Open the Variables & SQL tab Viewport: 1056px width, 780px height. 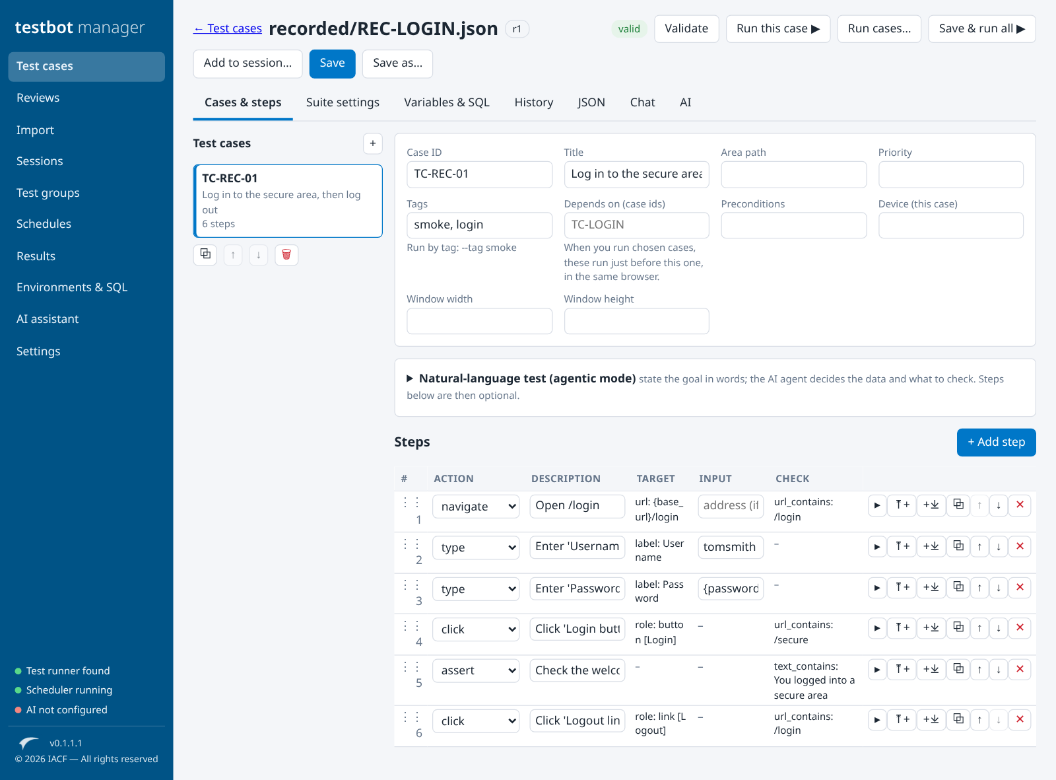pyautogui.click(x=447, y=102)
